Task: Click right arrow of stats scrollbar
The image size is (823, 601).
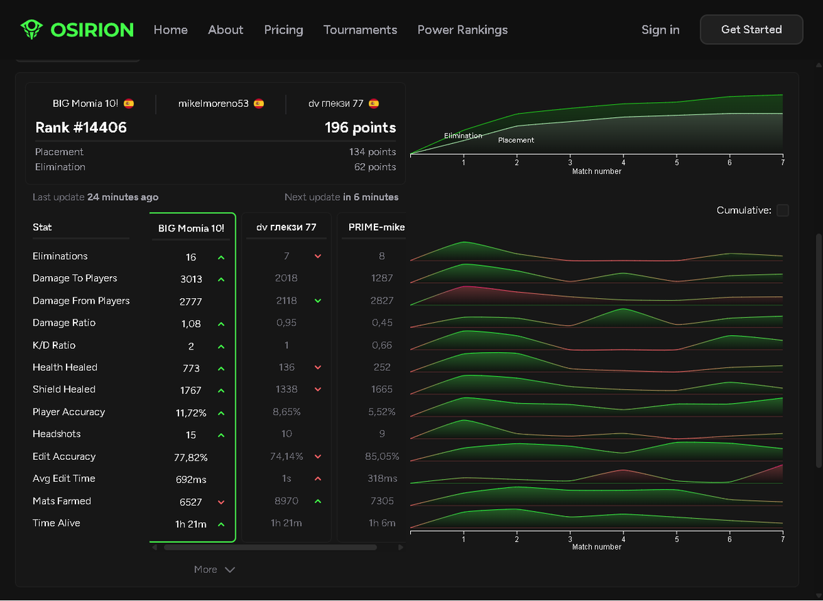Action: coord(401,548)
